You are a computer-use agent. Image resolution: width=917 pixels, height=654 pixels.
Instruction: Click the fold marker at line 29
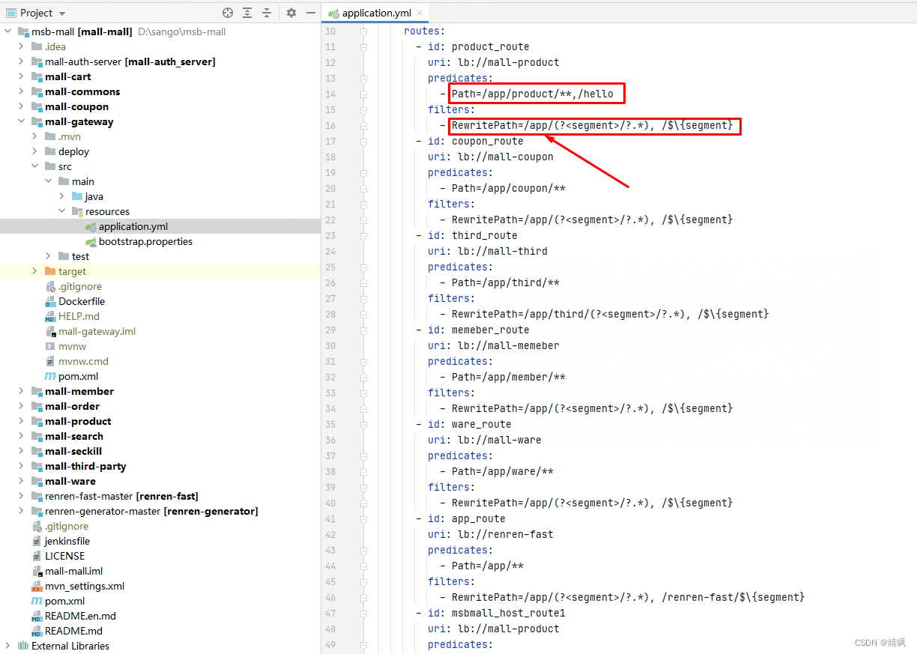click(x=363, y=330)
